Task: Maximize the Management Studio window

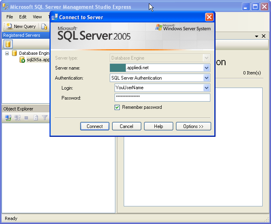Action: [x=255, y=7]
